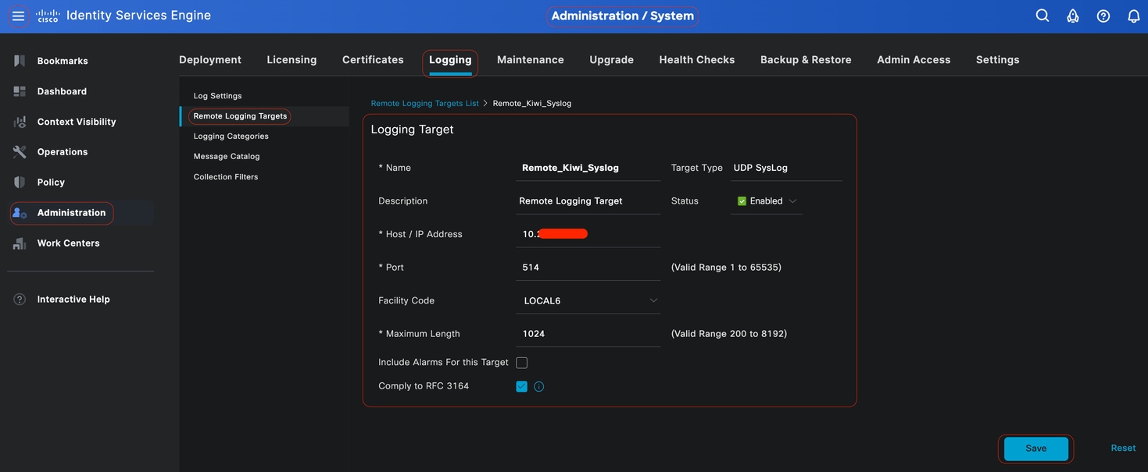Open the help question mark icon
This screenshot has height=472, width=1148.
click(x=1103, y=16)
